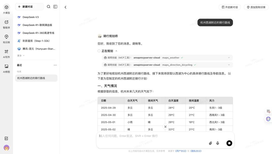Click the 腾讯-混元 model icon
Image resolution: width=272 pixels, height=154 pixels.
[19, 49]
